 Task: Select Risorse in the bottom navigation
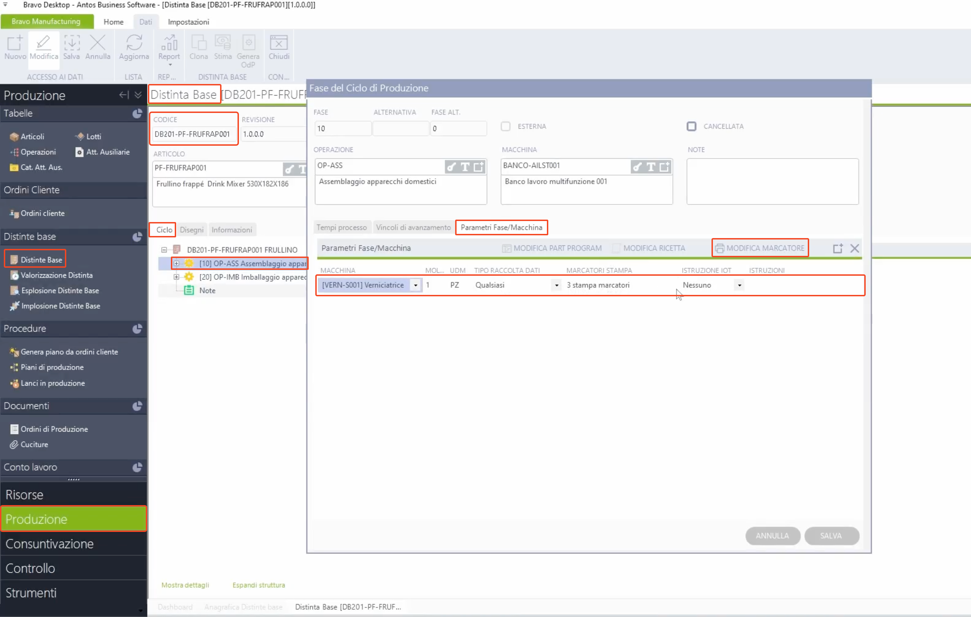[73, 495]
